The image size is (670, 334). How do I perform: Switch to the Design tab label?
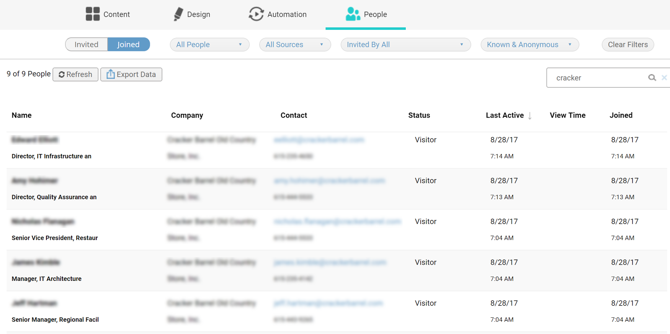[198, 14]
